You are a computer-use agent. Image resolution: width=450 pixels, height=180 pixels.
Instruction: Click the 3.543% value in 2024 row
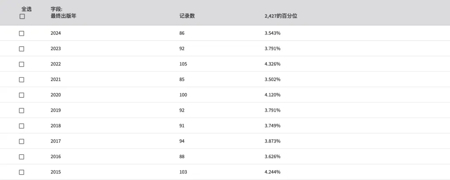tap(272, 33)
